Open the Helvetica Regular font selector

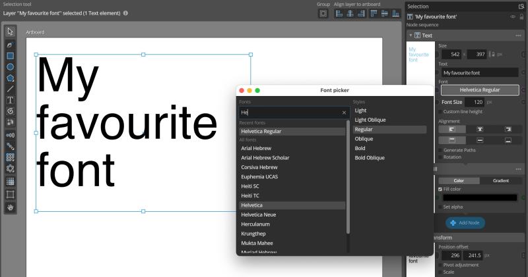(x=479, y=89)
